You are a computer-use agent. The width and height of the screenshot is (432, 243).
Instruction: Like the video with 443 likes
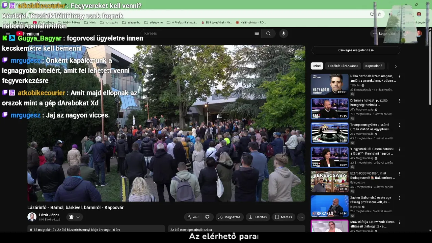(193, 217)
